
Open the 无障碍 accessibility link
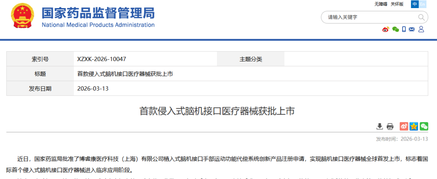tap(381, 4)
